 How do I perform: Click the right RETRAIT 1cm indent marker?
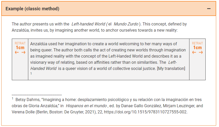coord(197,48)
